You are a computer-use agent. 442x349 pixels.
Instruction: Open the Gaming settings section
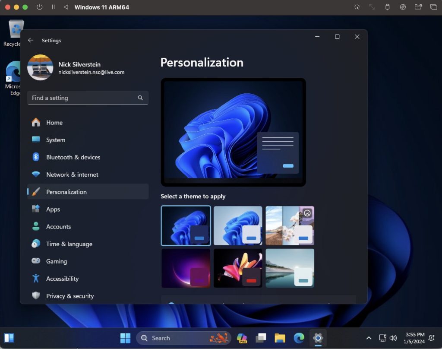(x=56, y=261)
